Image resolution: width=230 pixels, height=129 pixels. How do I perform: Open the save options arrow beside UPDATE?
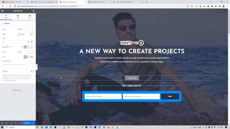pos(33,123)
